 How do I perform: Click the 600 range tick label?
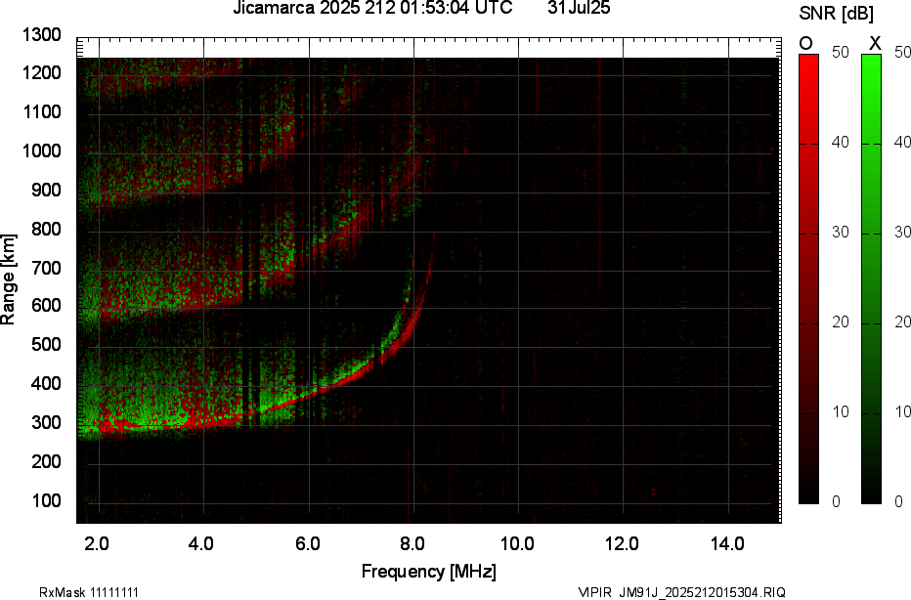(x=46, y=305)
